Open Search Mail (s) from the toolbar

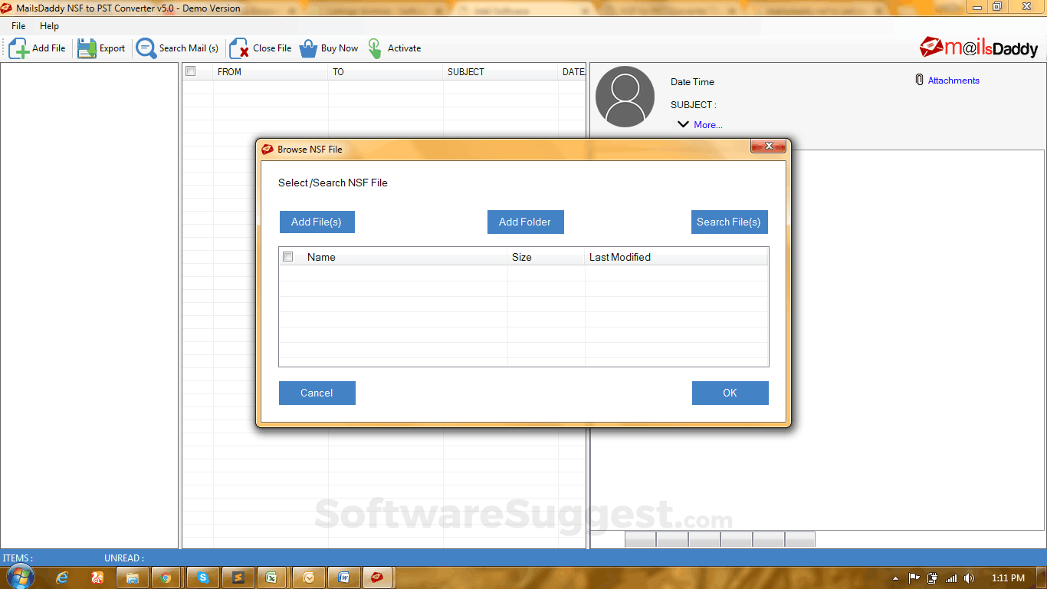point(178,48)
